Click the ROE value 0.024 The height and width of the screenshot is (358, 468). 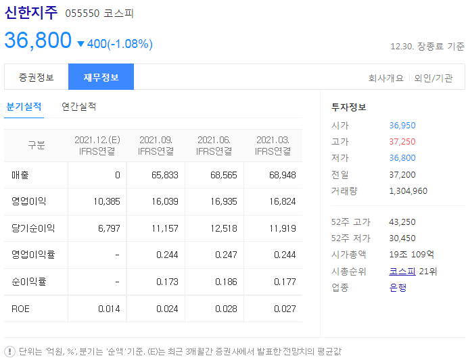(x=167, y=309)
